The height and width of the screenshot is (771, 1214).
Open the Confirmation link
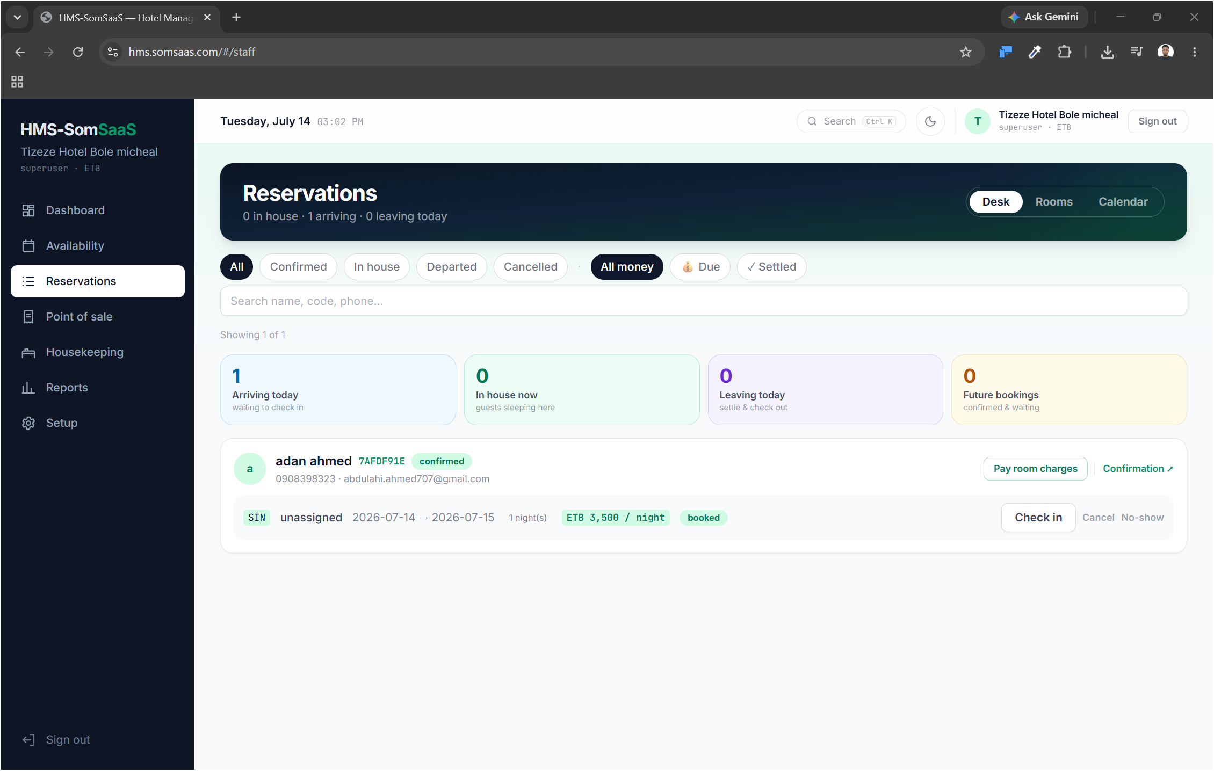(1138, 469)
